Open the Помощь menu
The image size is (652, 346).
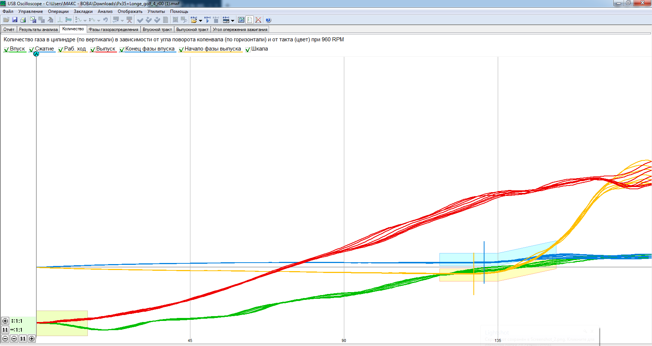coord(179,11)
